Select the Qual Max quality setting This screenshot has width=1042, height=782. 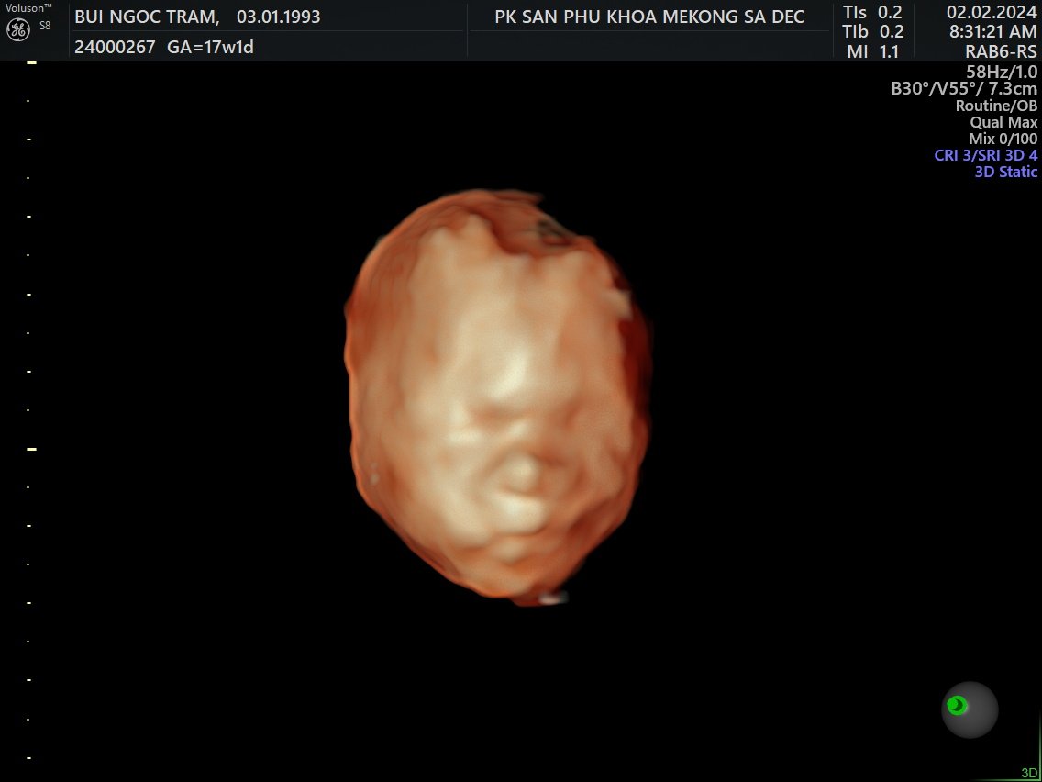point(1003,122)
